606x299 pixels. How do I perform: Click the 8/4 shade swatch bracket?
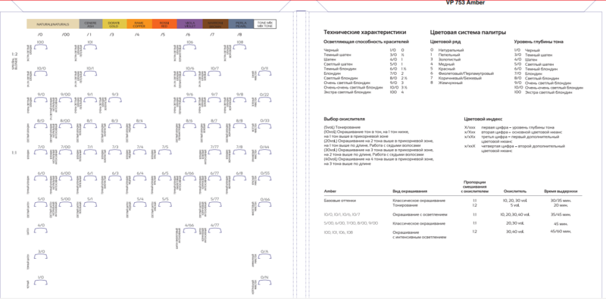(x=139, y=126)
